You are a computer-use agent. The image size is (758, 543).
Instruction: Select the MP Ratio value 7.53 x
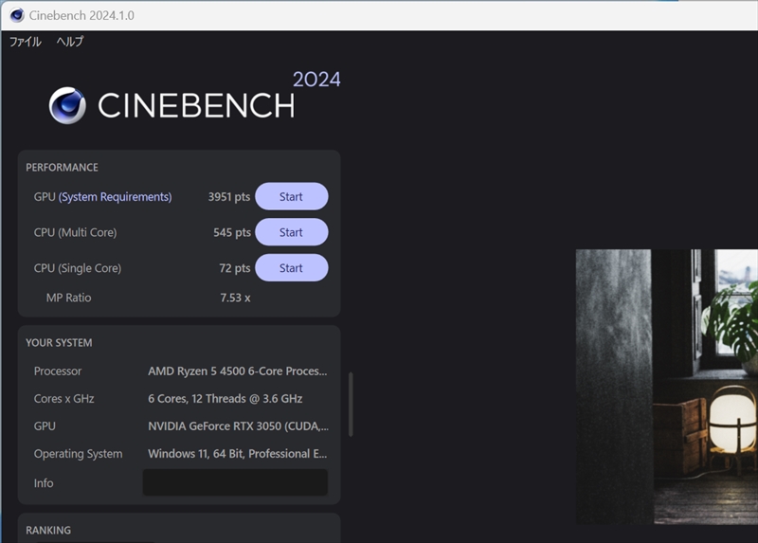tap(235, 298)
